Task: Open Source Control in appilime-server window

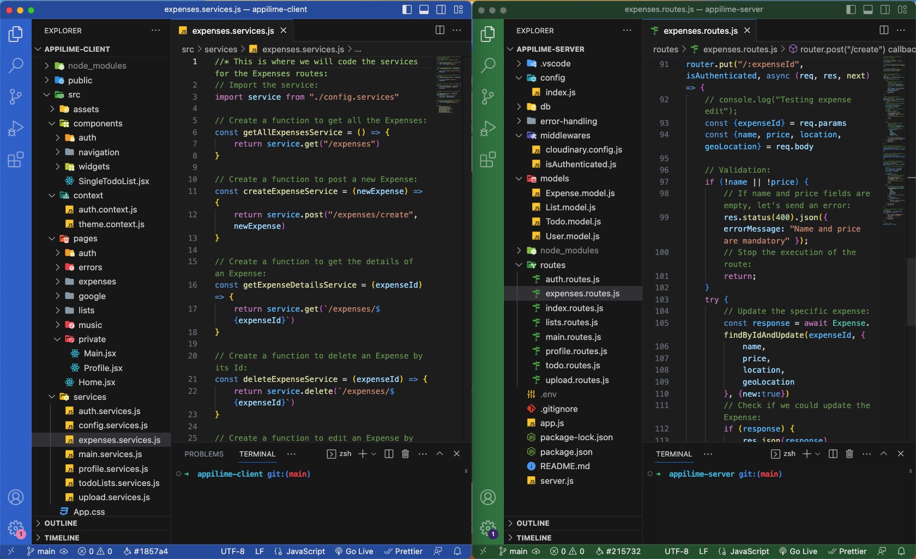Action: 488,97
